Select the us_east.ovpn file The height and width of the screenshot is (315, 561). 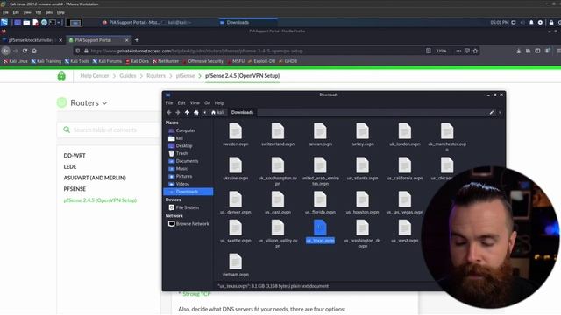click(278, 202)
